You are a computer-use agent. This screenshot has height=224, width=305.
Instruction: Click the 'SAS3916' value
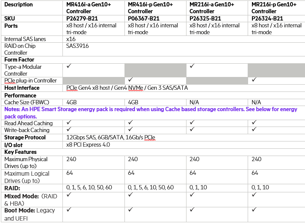(77, 46)
